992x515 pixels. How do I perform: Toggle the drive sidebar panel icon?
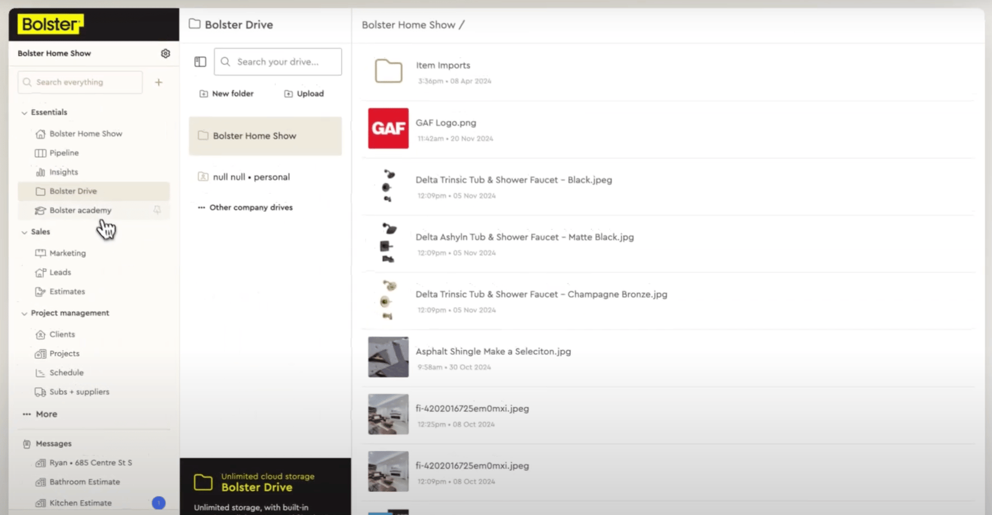[x=200, y=62]
